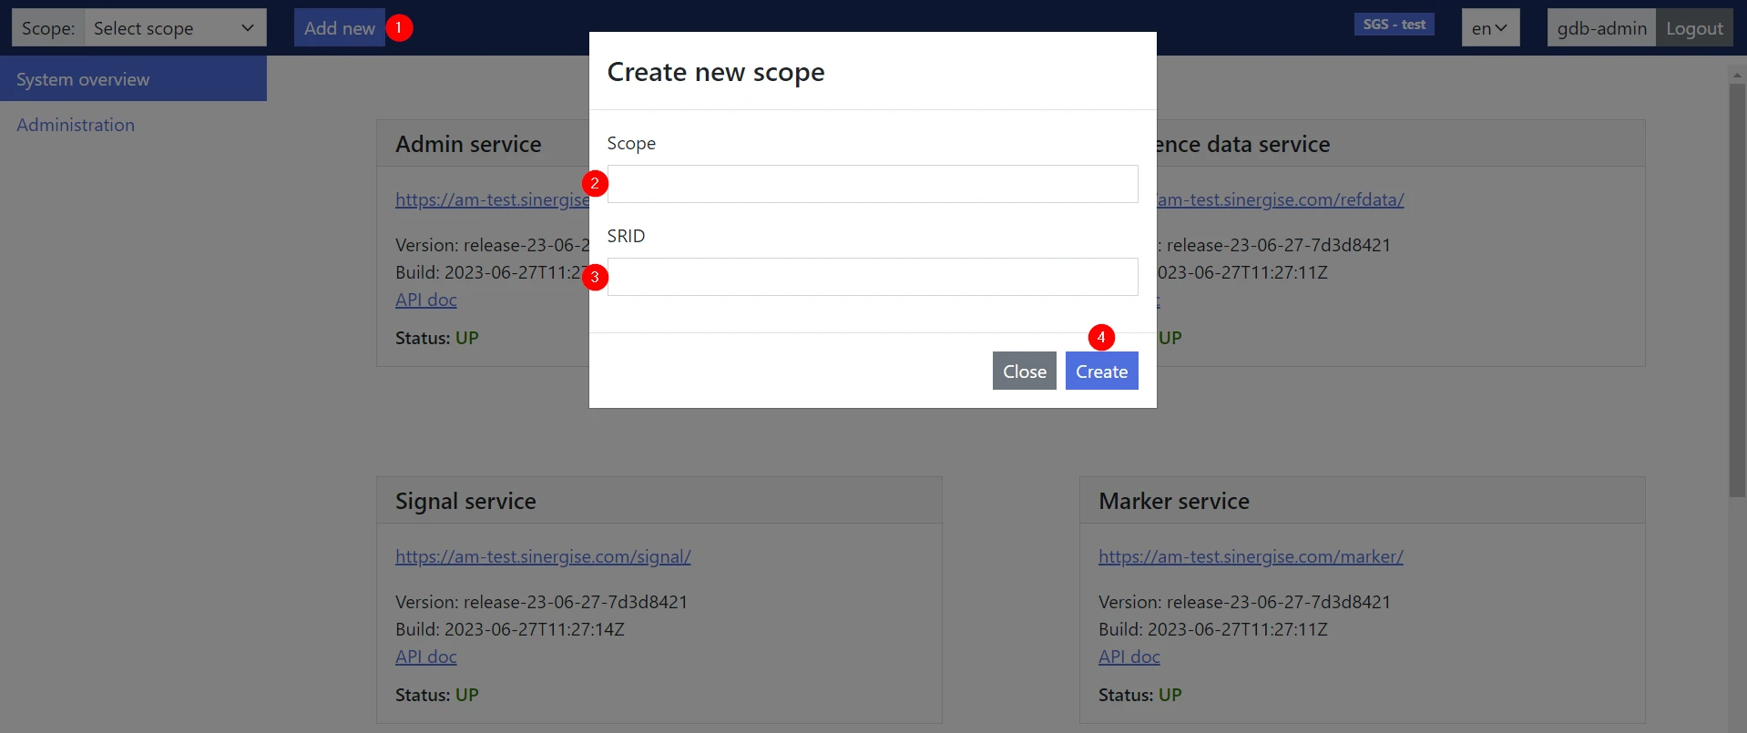This screenshot has width=1747, height=733.
Task: Click the Logout button
Action: (1694, 28)
